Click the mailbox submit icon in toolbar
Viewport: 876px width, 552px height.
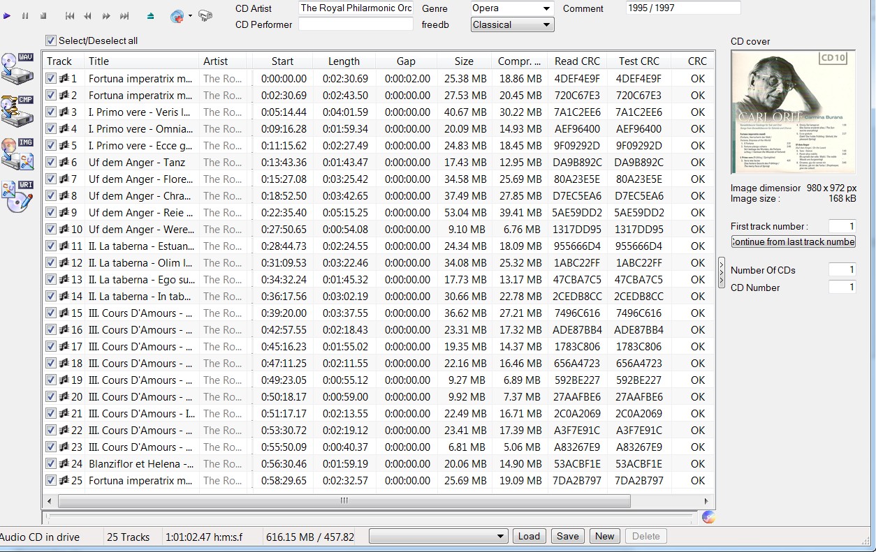[x=205, y=15]
